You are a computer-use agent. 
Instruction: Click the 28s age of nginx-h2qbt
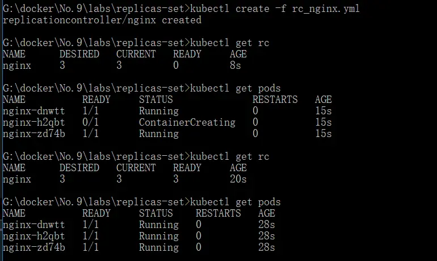tap(267, 236)
